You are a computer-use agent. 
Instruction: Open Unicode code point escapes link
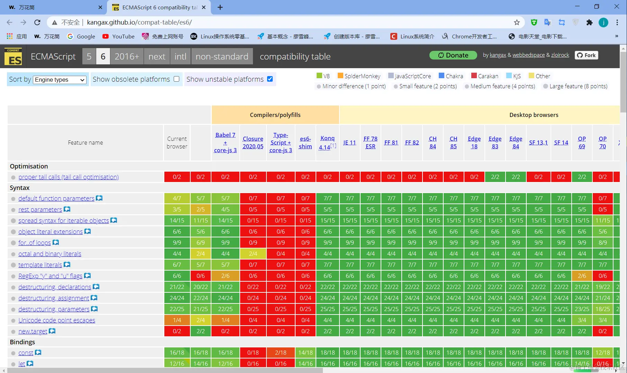point(57,320)
